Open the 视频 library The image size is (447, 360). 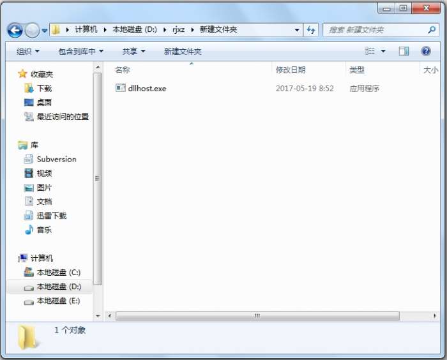coord(44,174)
